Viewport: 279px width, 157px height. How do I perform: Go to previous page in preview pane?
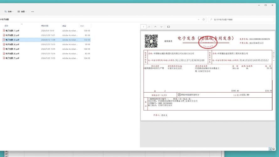(155, 27)
